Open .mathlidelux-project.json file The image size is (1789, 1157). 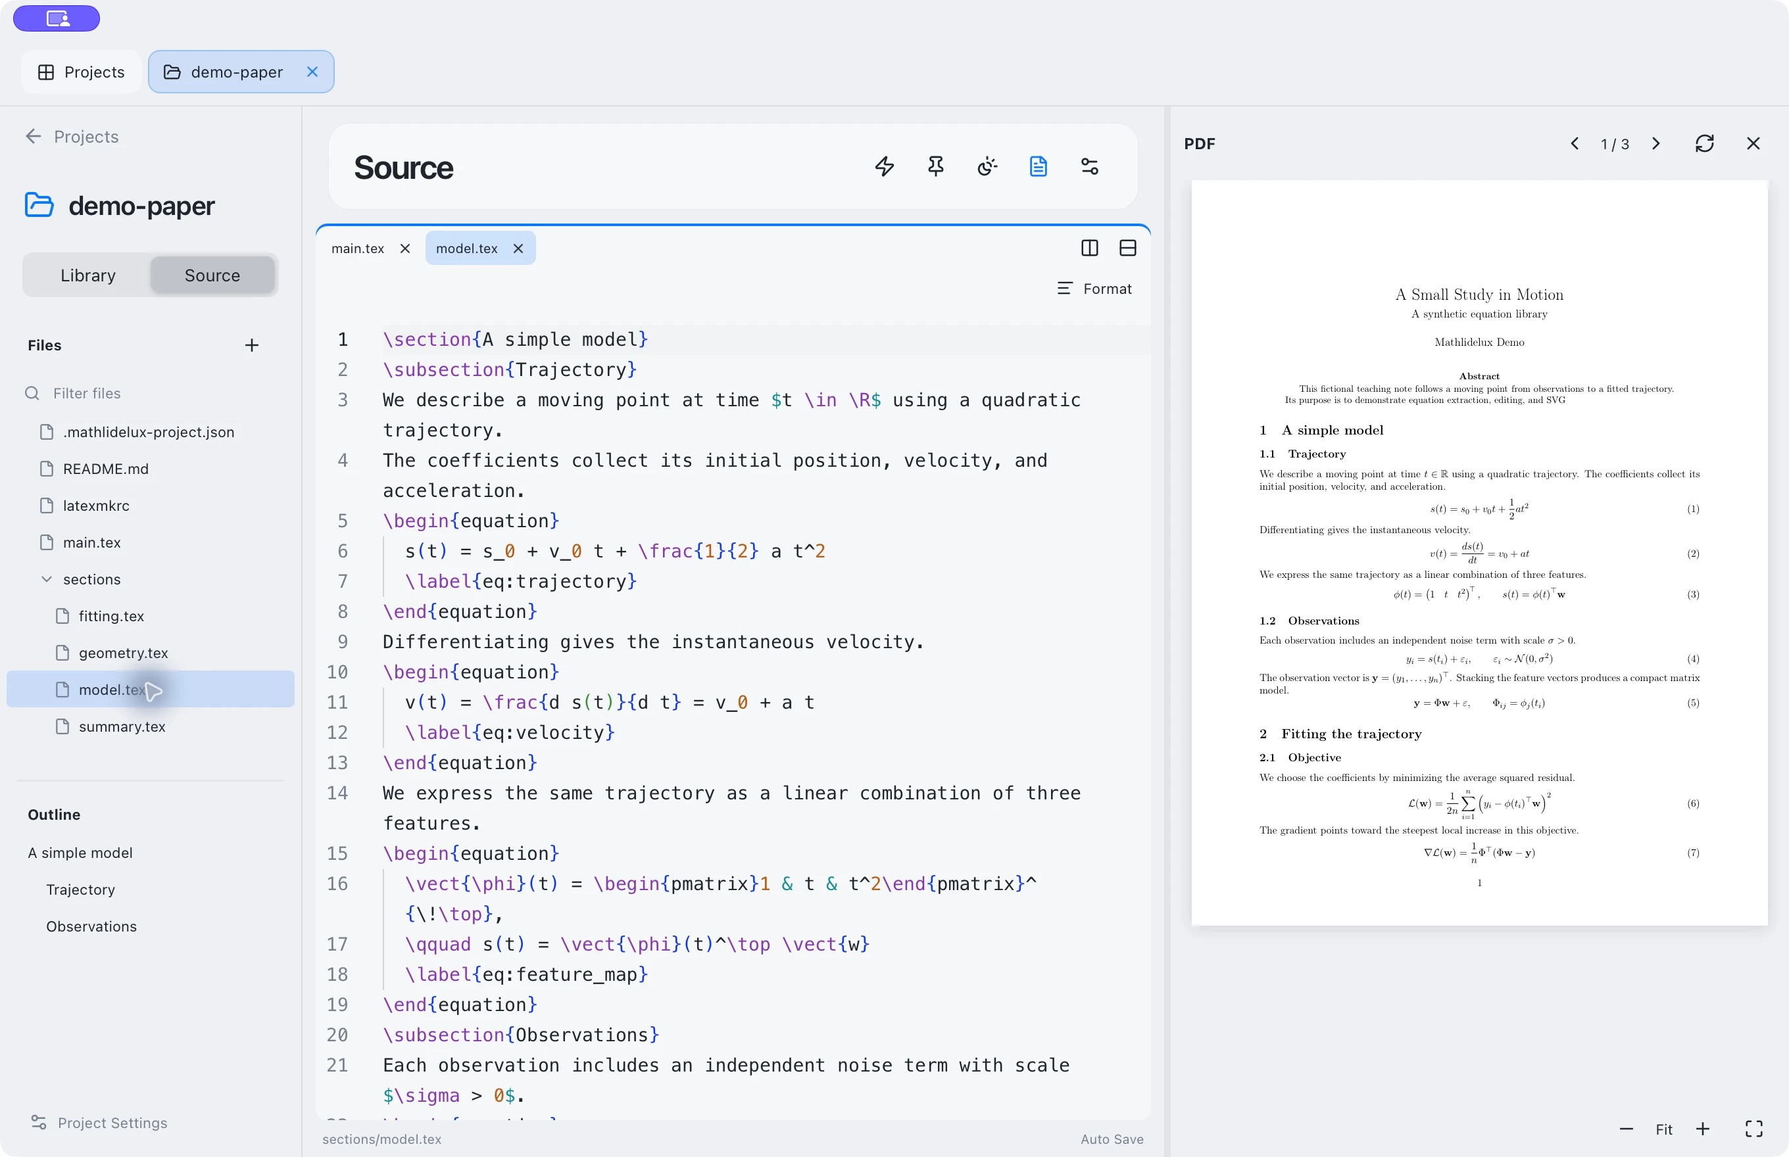[151, 432]
